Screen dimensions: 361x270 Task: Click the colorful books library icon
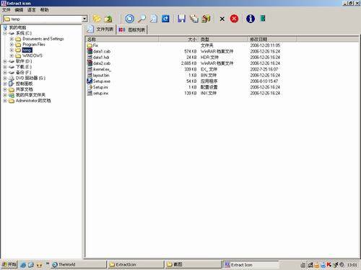[206, 19]
